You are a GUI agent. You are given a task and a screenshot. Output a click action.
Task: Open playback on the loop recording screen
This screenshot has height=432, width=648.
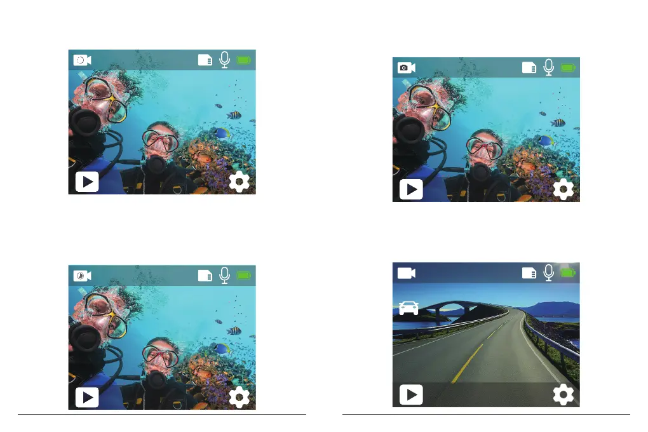(87, 182)
